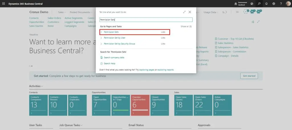Click the Environment Sandbox indicator icon
292x130 pixels.
click(x=236, y=4)
